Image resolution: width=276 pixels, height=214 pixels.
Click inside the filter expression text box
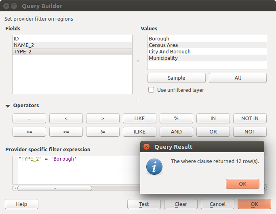coord(77,170)
